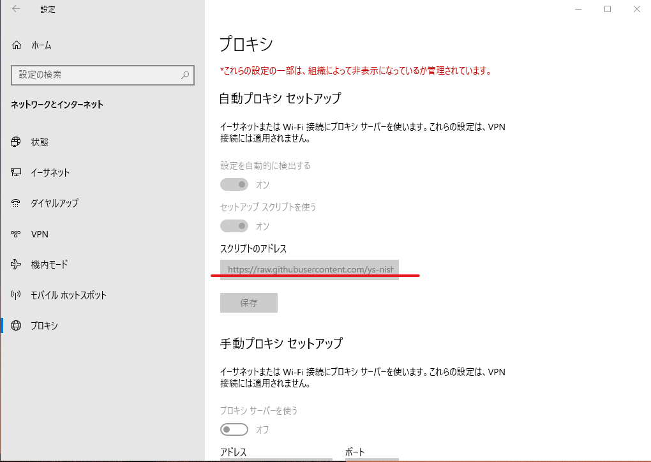Click the プロキシ globe icon

16,325
